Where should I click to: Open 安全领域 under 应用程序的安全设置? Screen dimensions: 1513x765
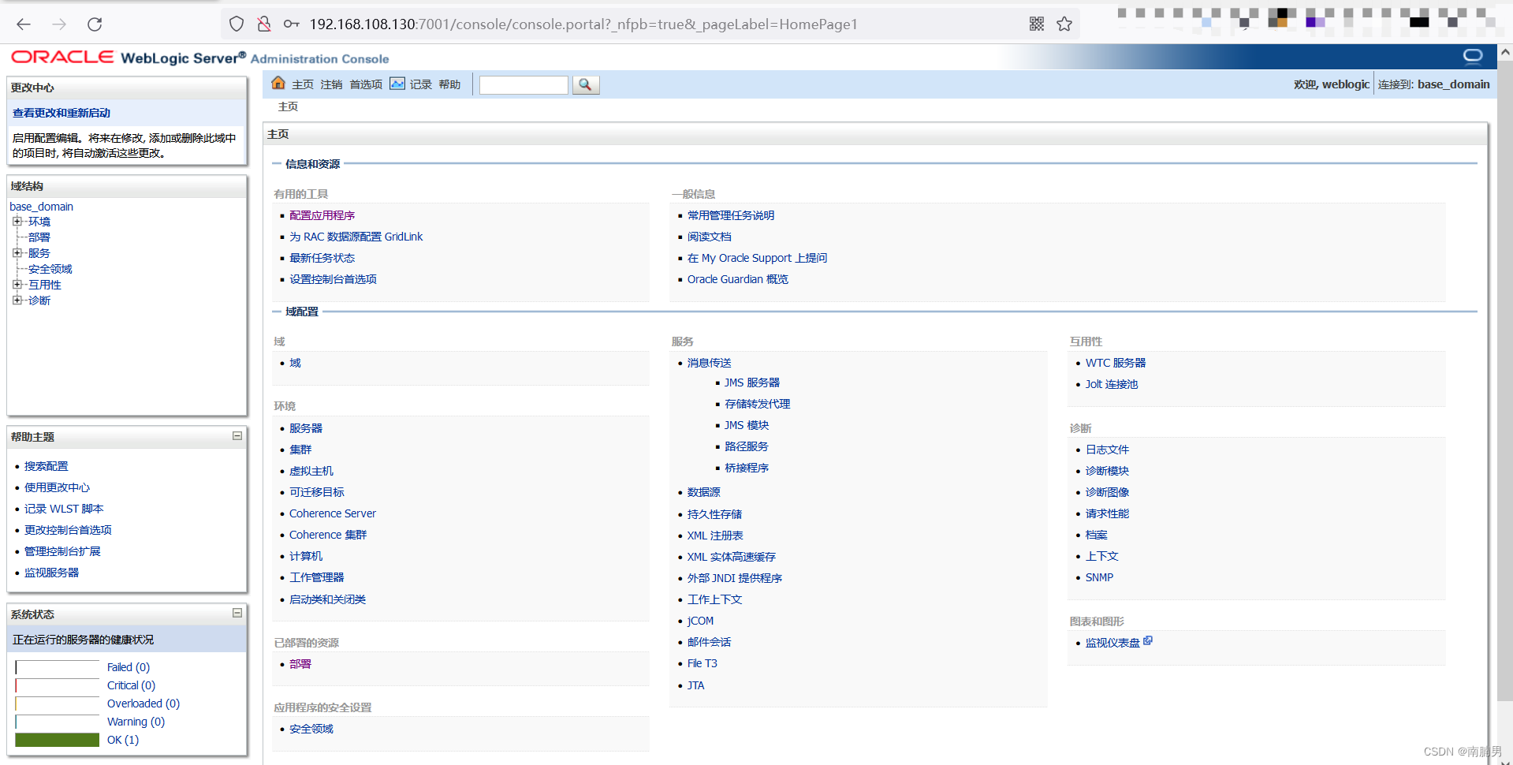tap(311, 729)
